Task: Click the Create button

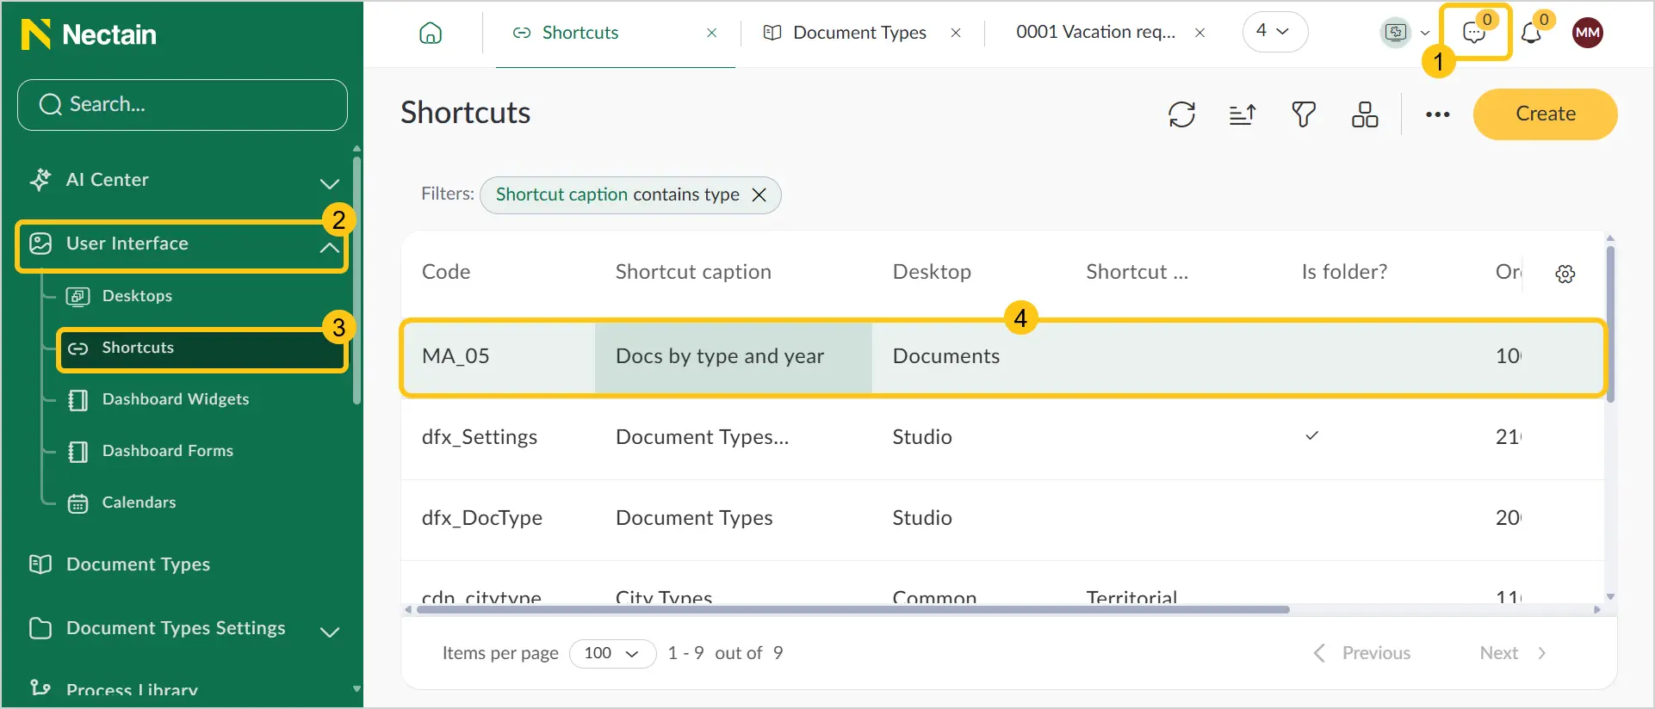Action: 1545,114
